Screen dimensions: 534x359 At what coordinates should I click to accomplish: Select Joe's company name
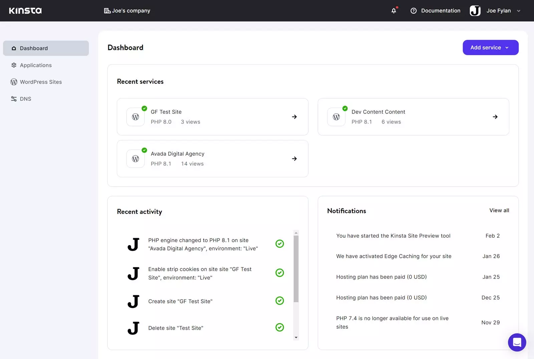tap(131, 11)
